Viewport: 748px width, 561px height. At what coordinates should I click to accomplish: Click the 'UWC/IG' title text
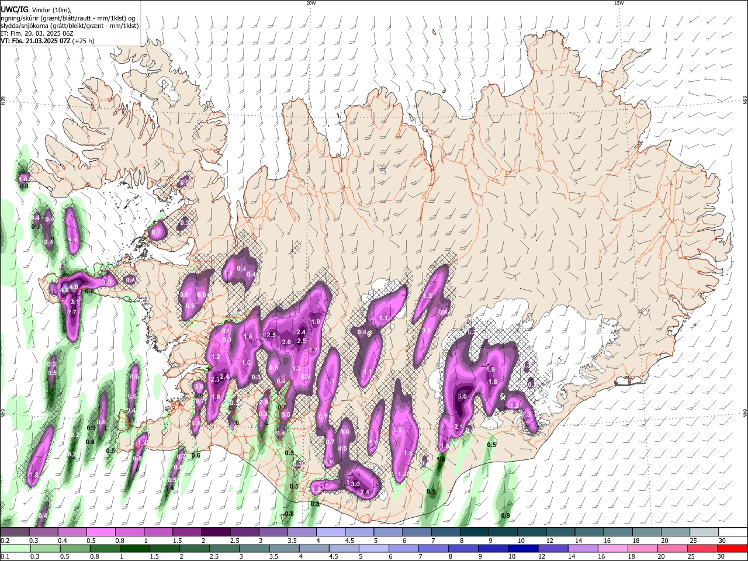point(14,9)
